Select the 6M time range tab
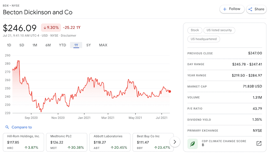269x153 pixels. click(x=48, y=45)
